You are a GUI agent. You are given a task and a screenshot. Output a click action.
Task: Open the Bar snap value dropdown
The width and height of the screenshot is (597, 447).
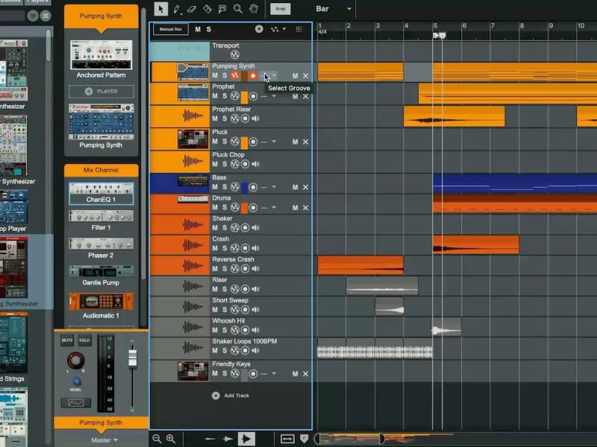pos(348,9)
